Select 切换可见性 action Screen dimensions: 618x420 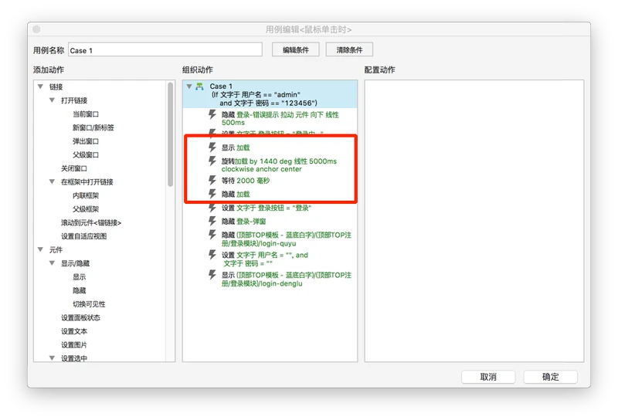point(89,304)
